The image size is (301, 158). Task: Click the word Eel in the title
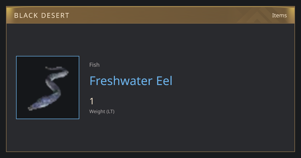click(x=165, y=81)
